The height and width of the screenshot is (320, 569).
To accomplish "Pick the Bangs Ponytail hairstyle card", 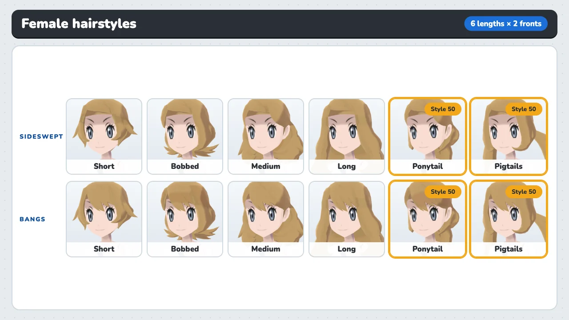I will pyautogui.click(x=428, y=219).
